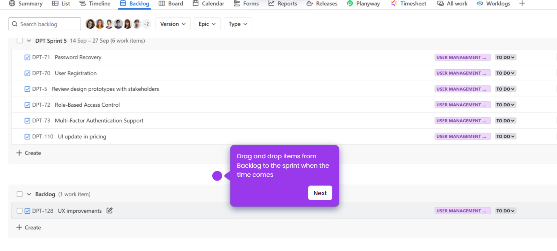This screenshot has width=557, height=251.
Task: Click the task type icon for DPT-71
Action: (27, 58)
